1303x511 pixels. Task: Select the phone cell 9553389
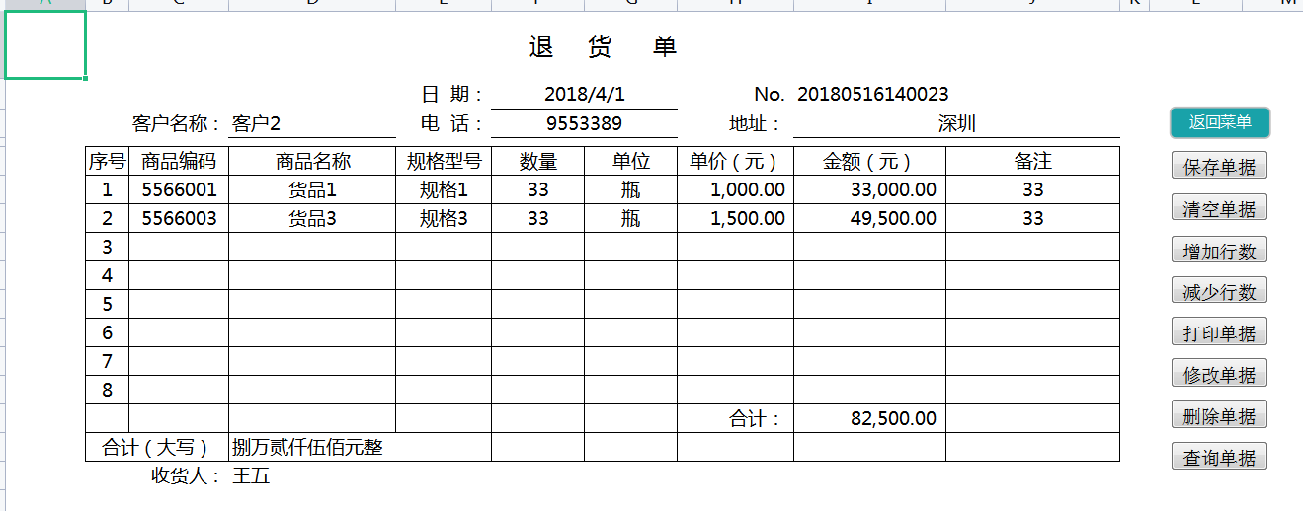[584, 123]
